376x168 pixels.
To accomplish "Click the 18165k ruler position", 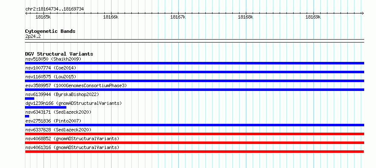I will pyautogui.click(x=44, y=17).
